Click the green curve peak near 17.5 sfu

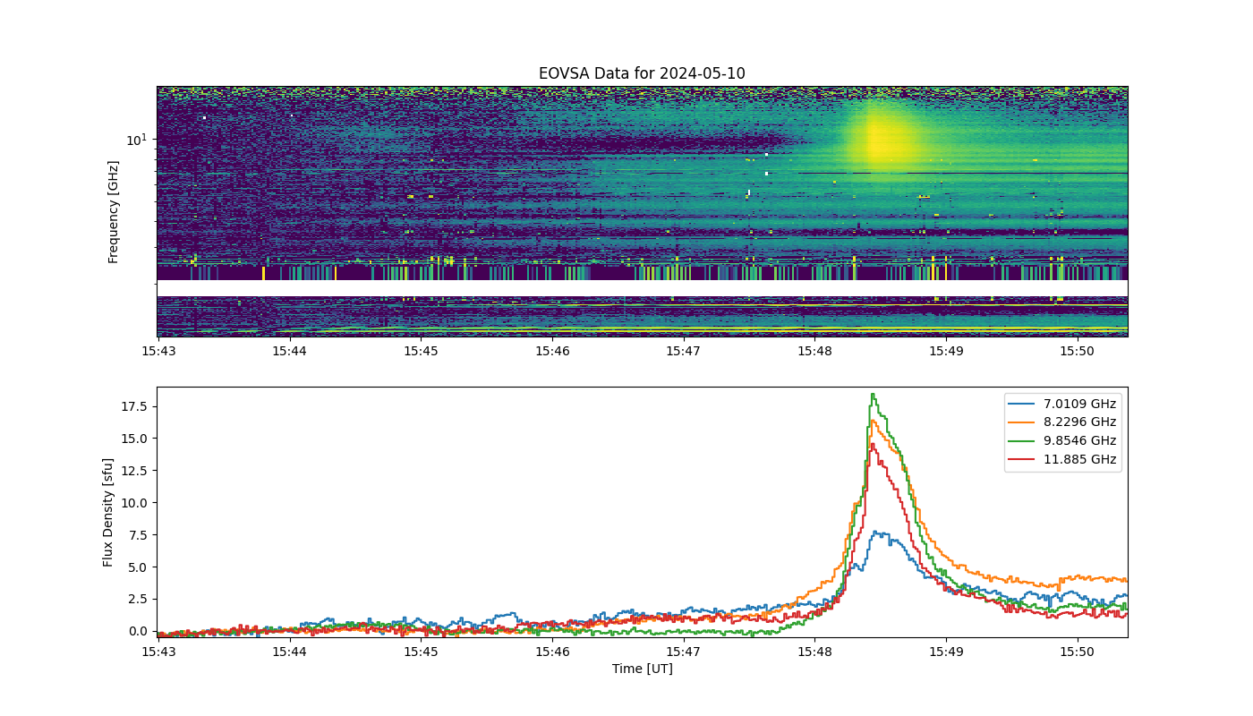[x=873, y=395]
